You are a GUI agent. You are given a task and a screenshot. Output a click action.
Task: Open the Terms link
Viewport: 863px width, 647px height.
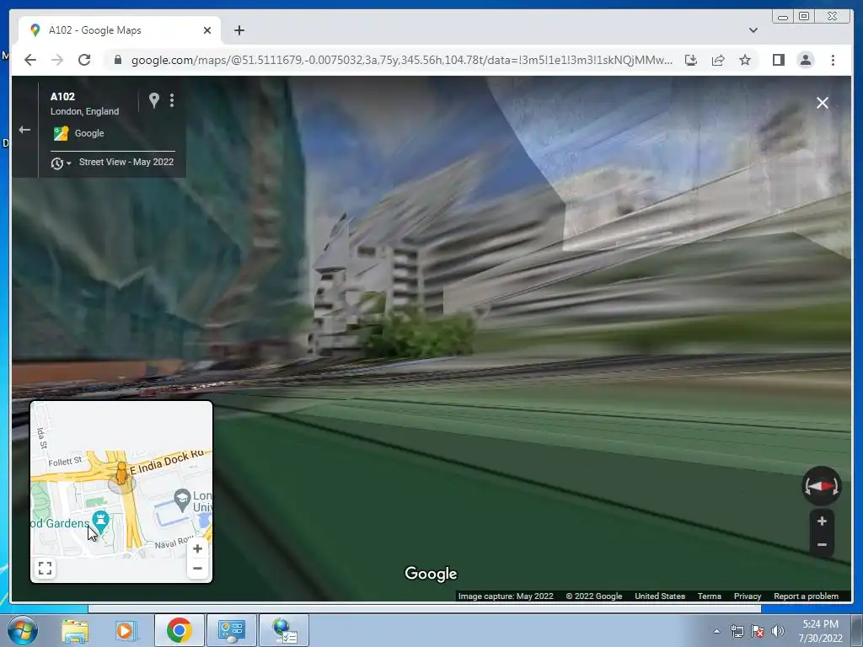click(x=709, y=596)
